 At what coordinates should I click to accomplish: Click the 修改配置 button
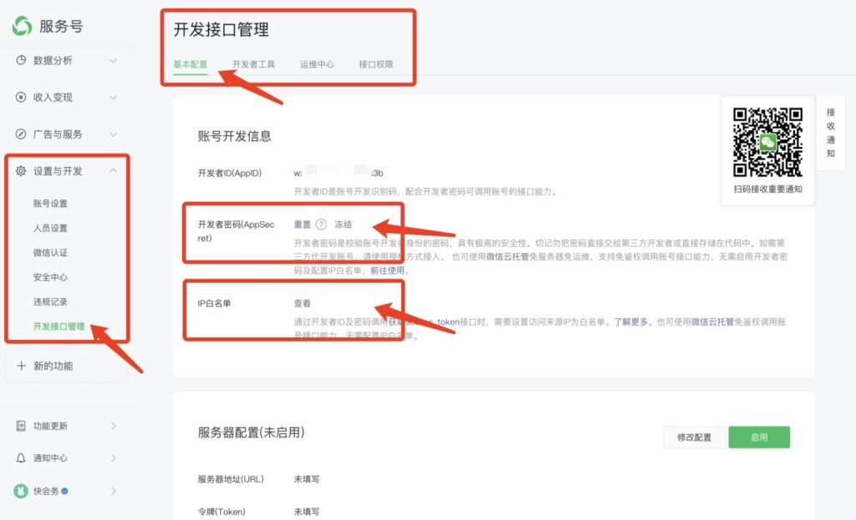pyautogui.click(x=694, y=437)
